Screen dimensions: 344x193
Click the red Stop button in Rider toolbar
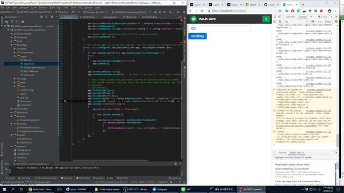(x=164, y=12)
